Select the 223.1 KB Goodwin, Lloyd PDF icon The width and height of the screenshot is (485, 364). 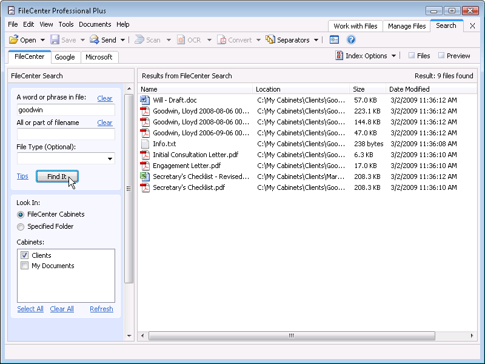click(x=145, y=111)
